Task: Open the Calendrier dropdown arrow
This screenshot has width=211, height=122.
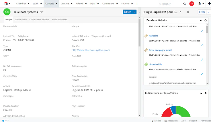Action: tap(28, 4)
